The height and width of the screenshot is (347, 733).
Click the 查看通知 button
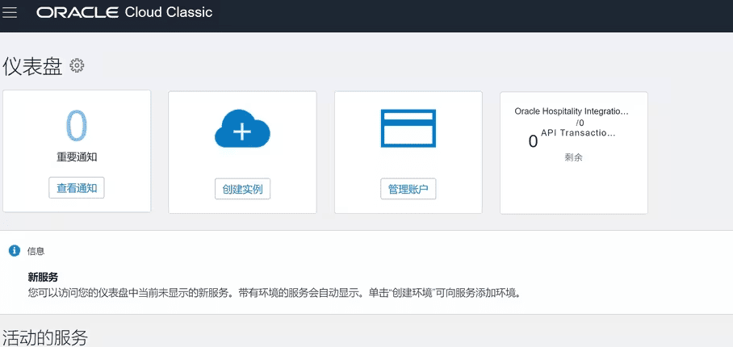pos(77,188)
